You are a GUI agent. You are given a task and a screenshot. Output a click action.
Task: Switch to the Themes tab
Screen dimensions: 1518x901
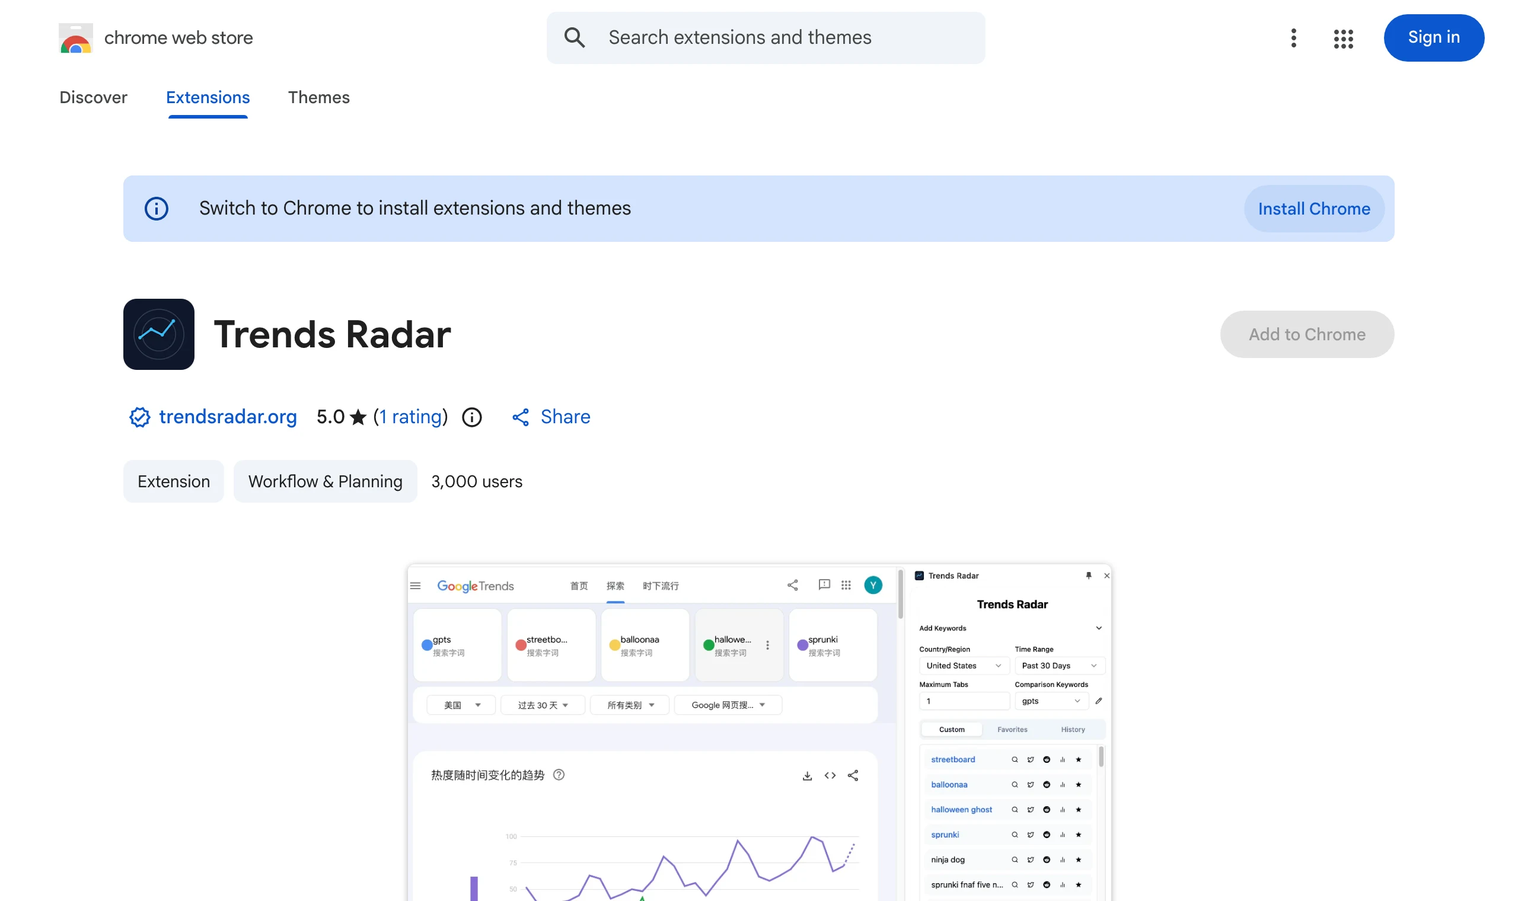point(319,97)
